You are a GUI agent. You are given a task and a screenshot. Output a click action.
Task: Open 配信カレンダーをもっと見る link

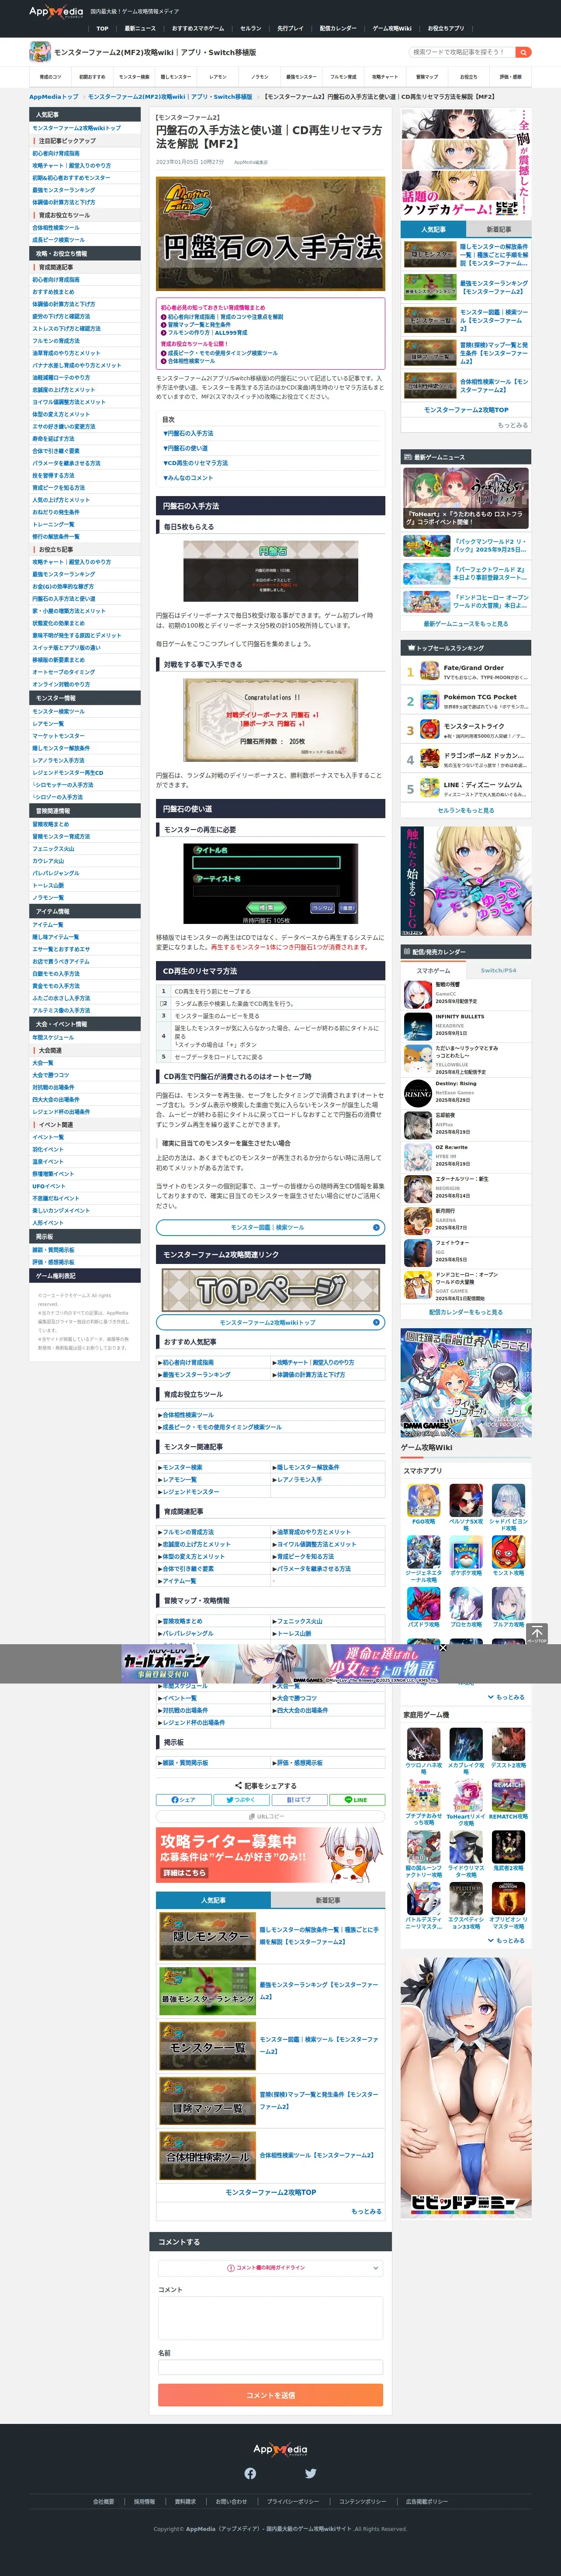466,1312
